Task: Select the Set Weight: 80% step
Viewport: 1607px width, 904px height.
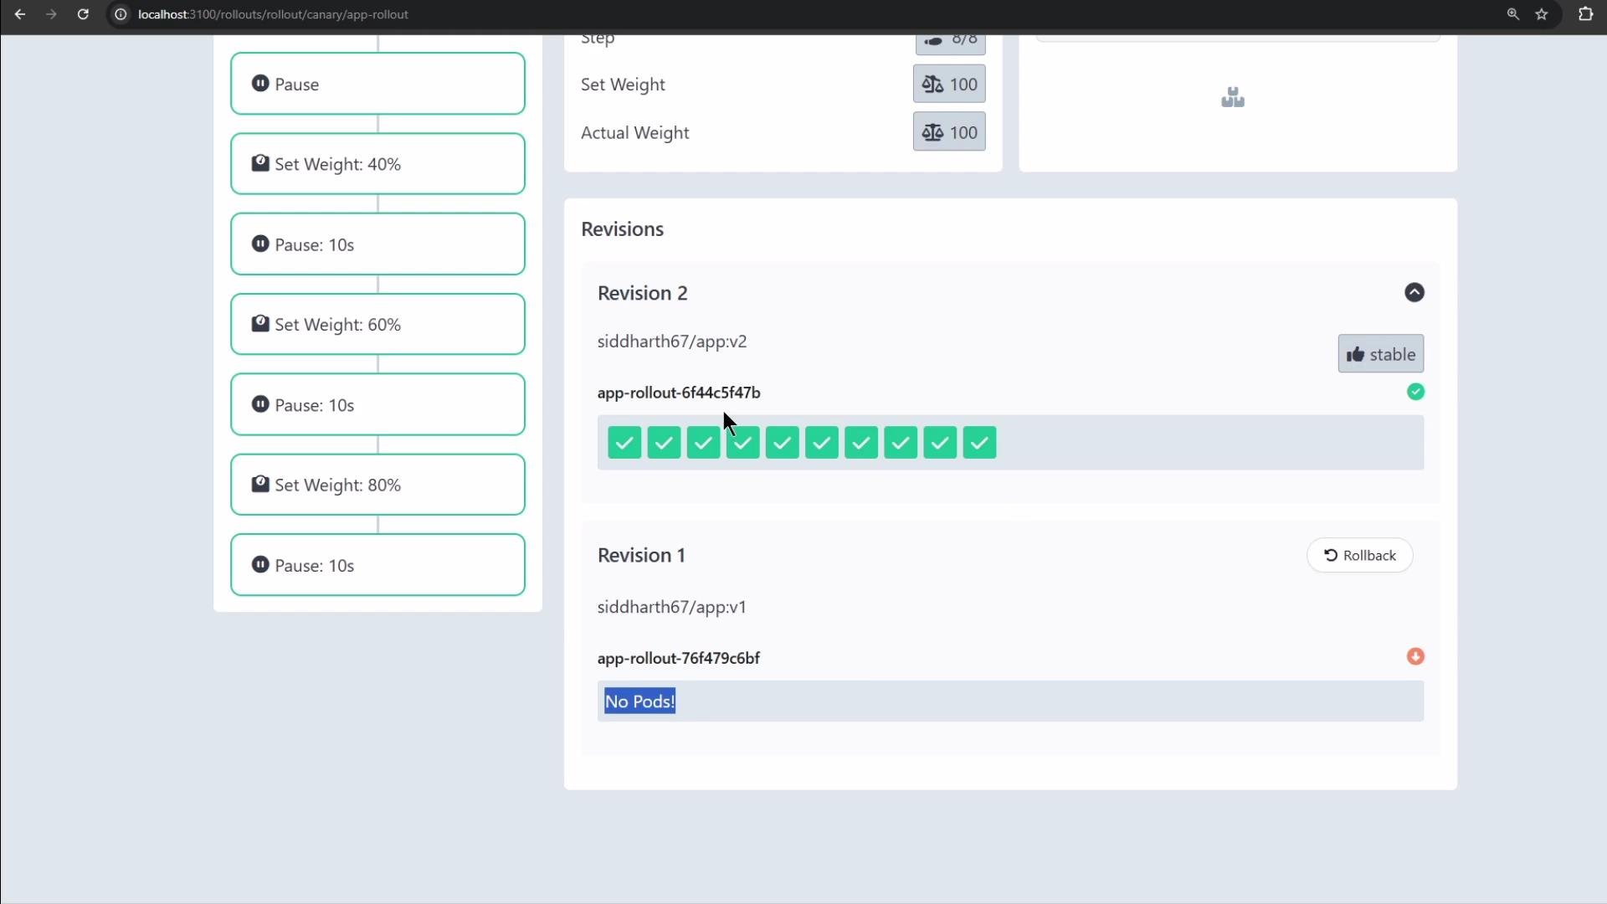Action: [377, 485]
